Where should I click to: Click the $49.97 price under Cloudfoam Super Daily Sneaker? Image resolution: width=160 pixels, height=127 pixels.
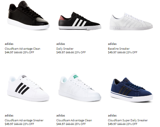click(112, 124)
